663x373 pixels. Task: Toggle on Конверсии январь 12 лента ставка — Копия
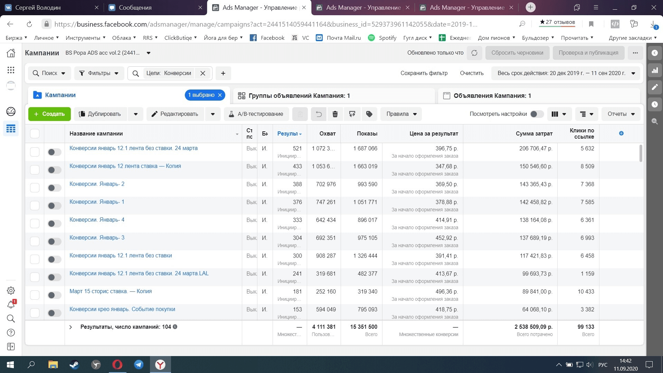tap(54, 170)
